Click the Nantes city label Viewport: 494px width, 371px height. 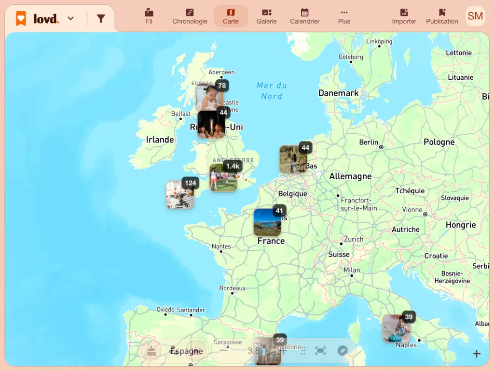point(221,246)
